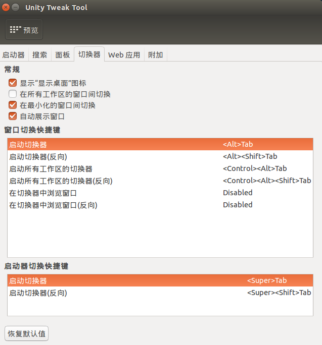Uncheck 显示“显示桌面”图标 checkbox
This screenshot has height=345, width=322.
[13, 83]
